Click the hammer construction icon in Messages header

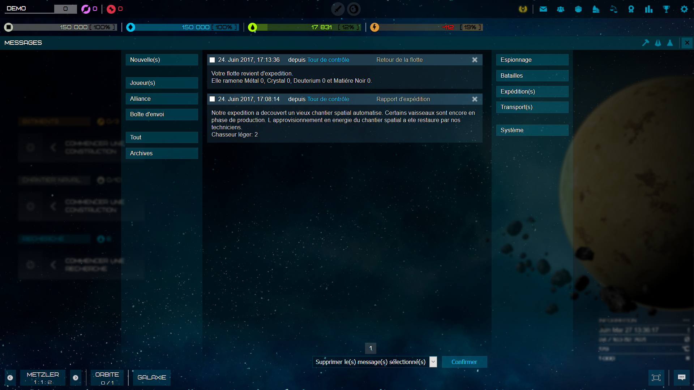[646, 43]
